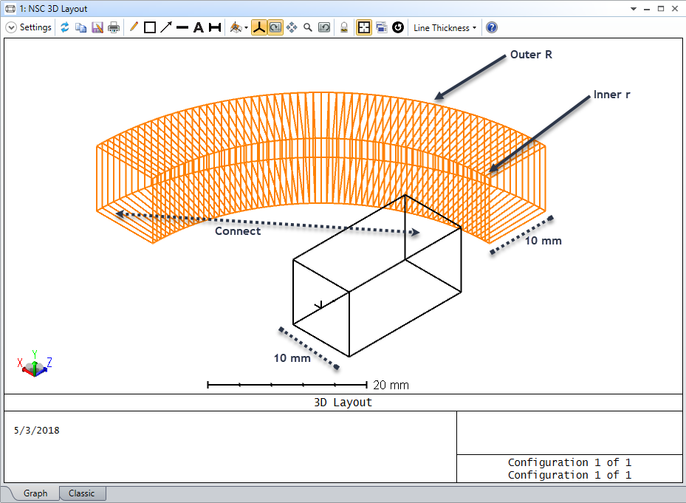Screen dimensions: 686x503
Task: Open the camera view dropdown arrow
Action: (247, 28)
